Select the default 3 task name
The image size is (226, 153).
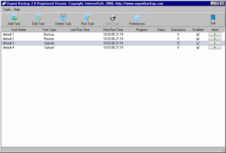pos(9,43)
